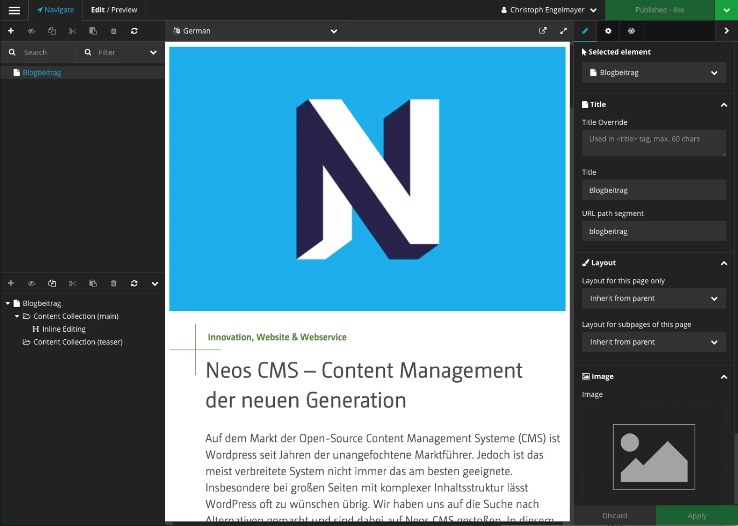Delete content in the structure toolbar
This screenshot has height=526, width=738.
coord(114,284)
